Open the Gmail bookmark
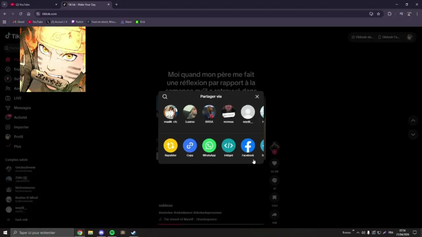This screenshot has width=422, height=237. 18,22
